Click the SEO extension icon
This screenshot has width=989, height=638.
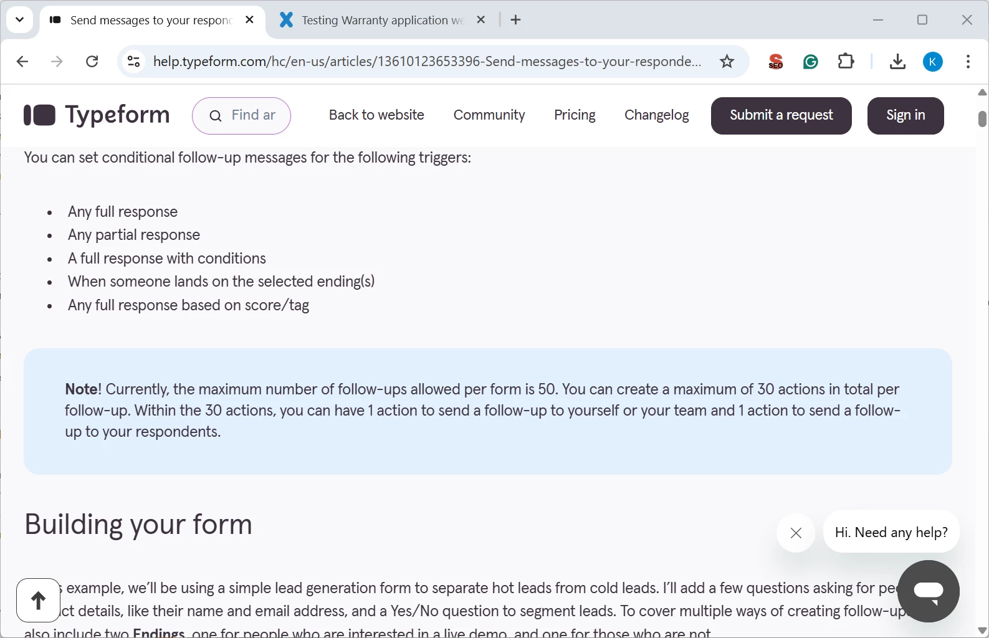point(775,62)
